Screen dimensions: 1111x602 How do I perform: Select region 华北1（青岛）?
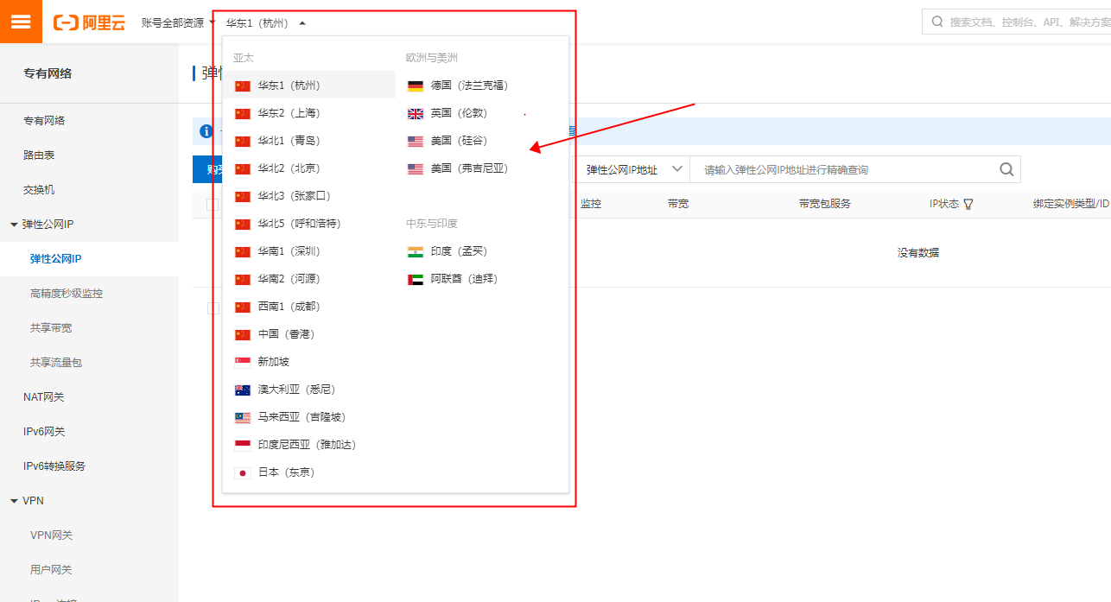coord(309,141)
